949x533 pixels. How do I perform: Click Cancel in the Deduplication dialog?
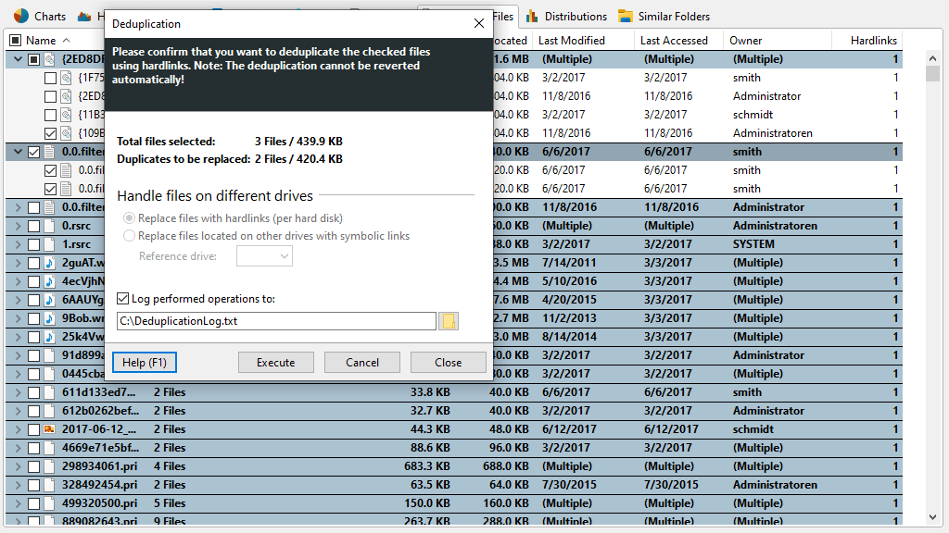click(362, 362)
